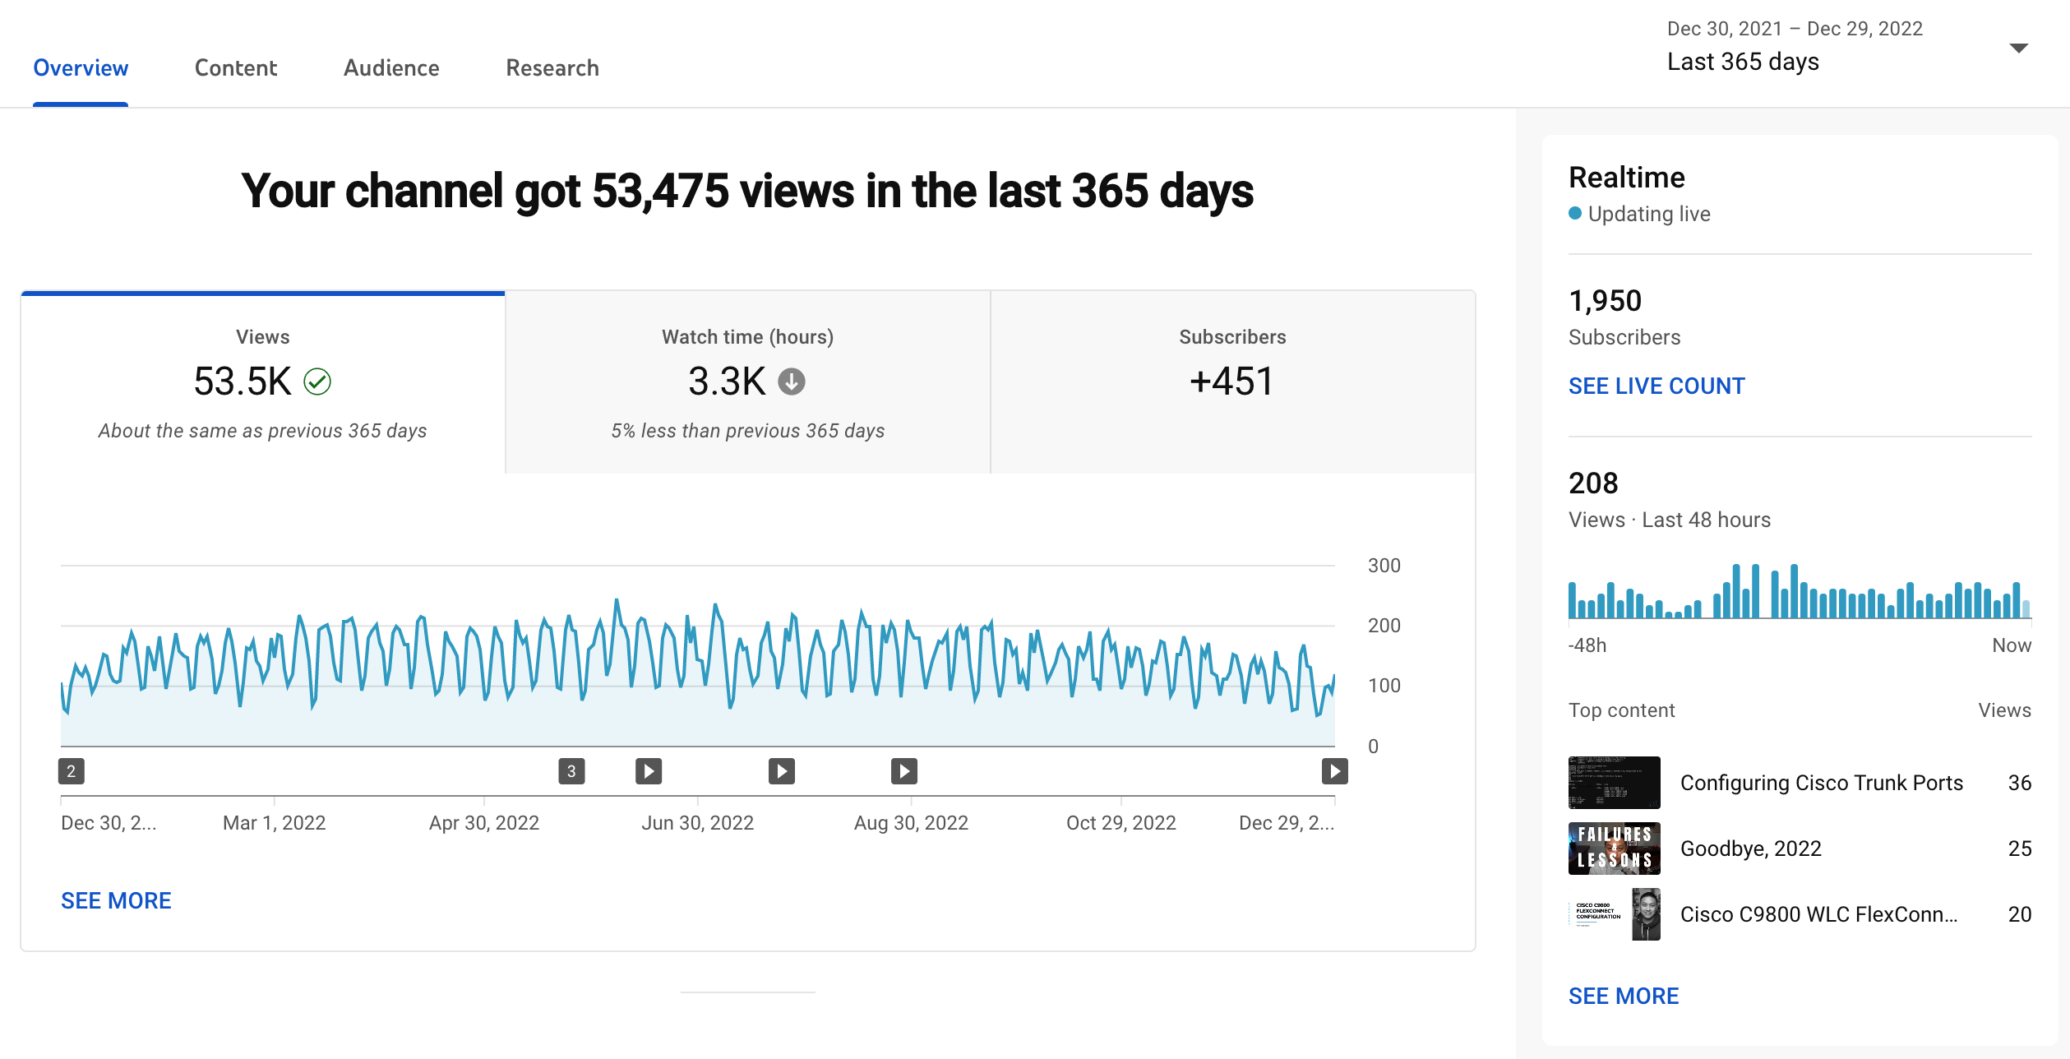Click the +451 subscribers value

[x=1232, y=382]
